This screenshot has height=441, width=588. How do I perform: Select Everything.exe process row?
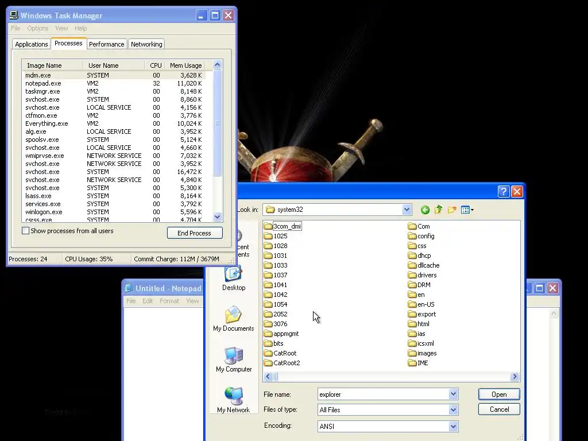point(114,123)
